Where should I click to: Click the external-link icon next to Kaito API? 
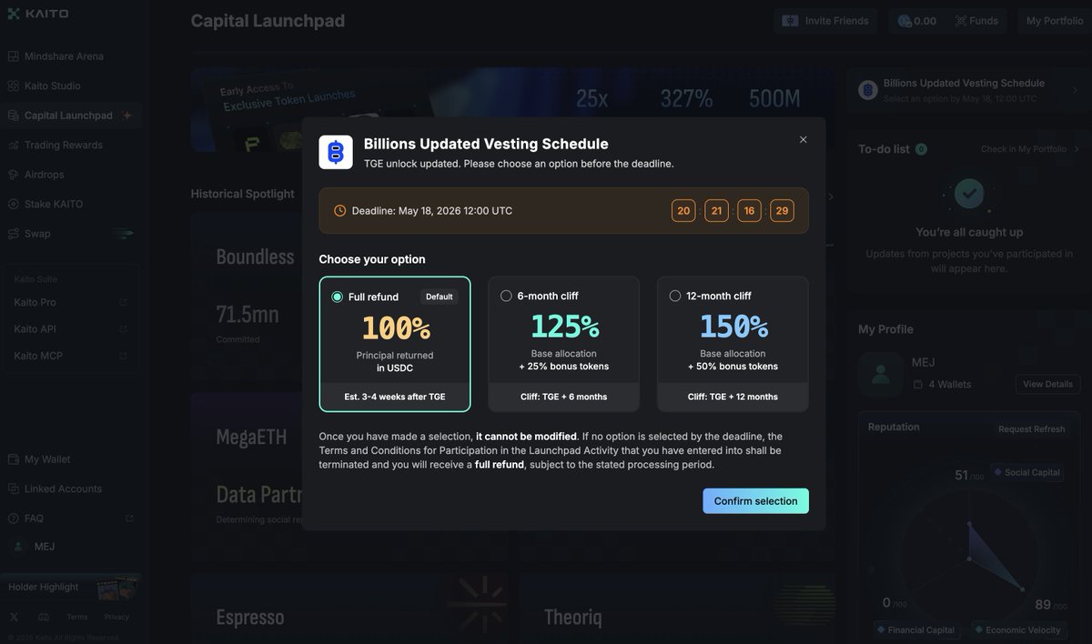click(123, 328)
